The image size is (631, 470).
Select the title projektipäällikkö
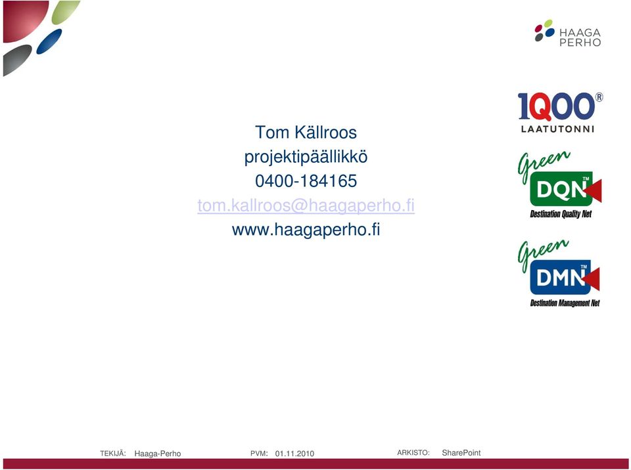[306, 157]
